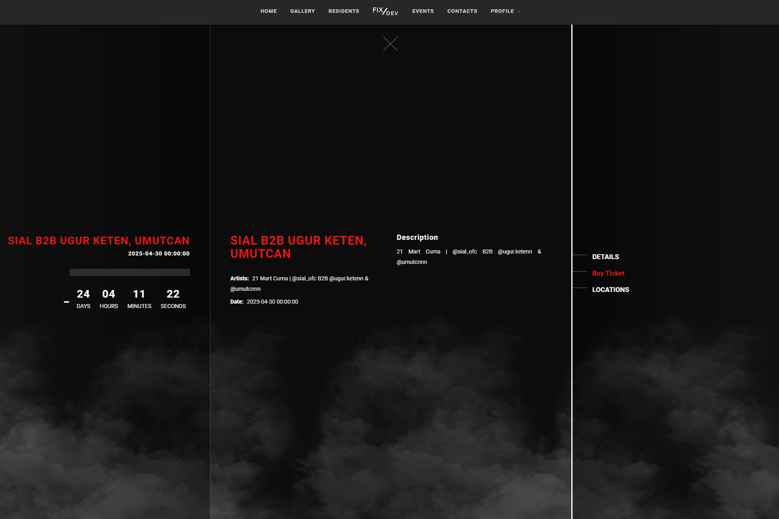Screen dimensions: 779x519
Task: Open the Contacts page
Action: pos(462,11)
